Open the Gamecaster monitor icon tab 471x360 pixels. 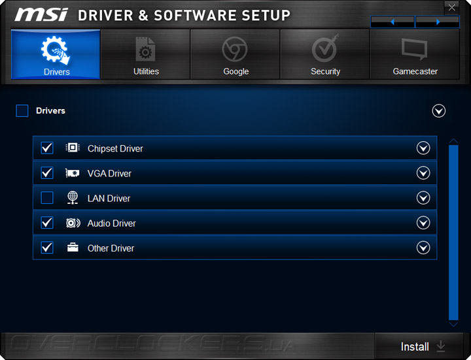(415, 55)
